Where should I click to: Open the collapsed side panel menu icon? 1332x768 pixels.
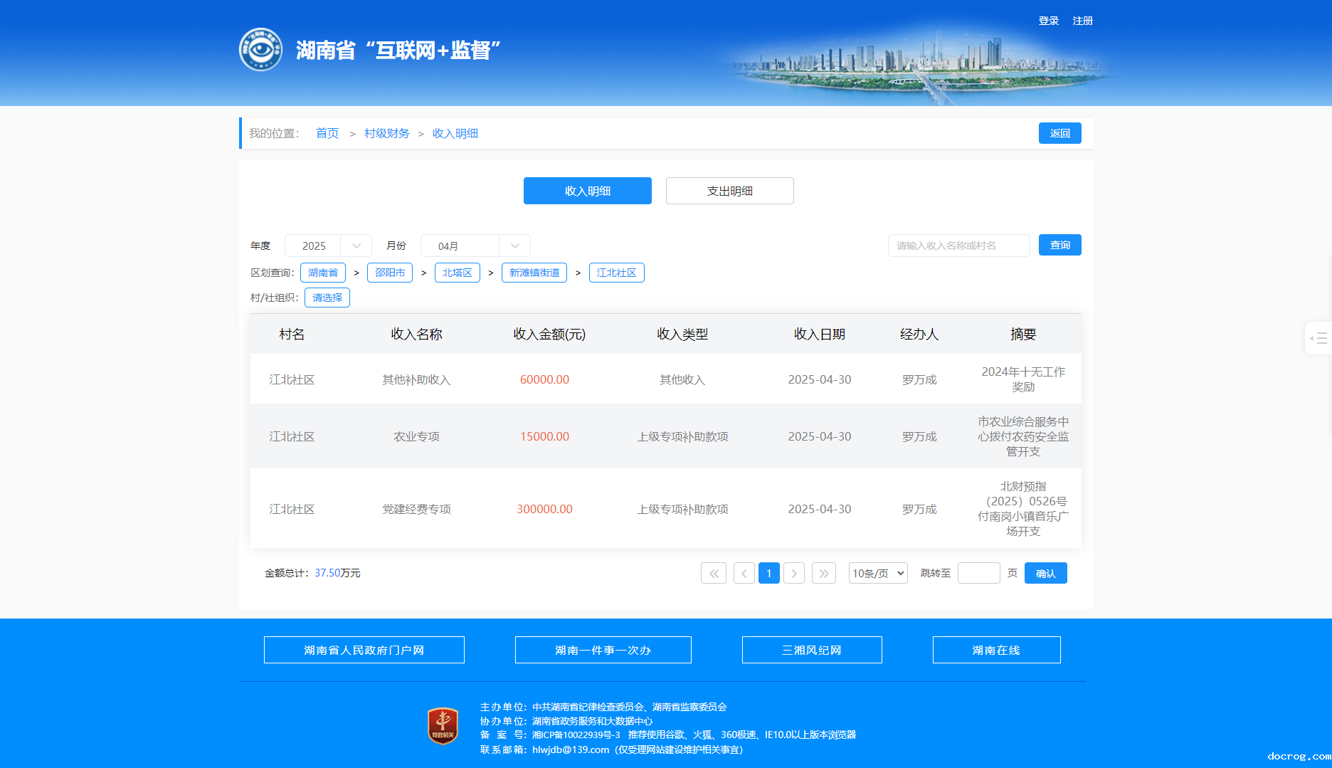point(1318,338)
